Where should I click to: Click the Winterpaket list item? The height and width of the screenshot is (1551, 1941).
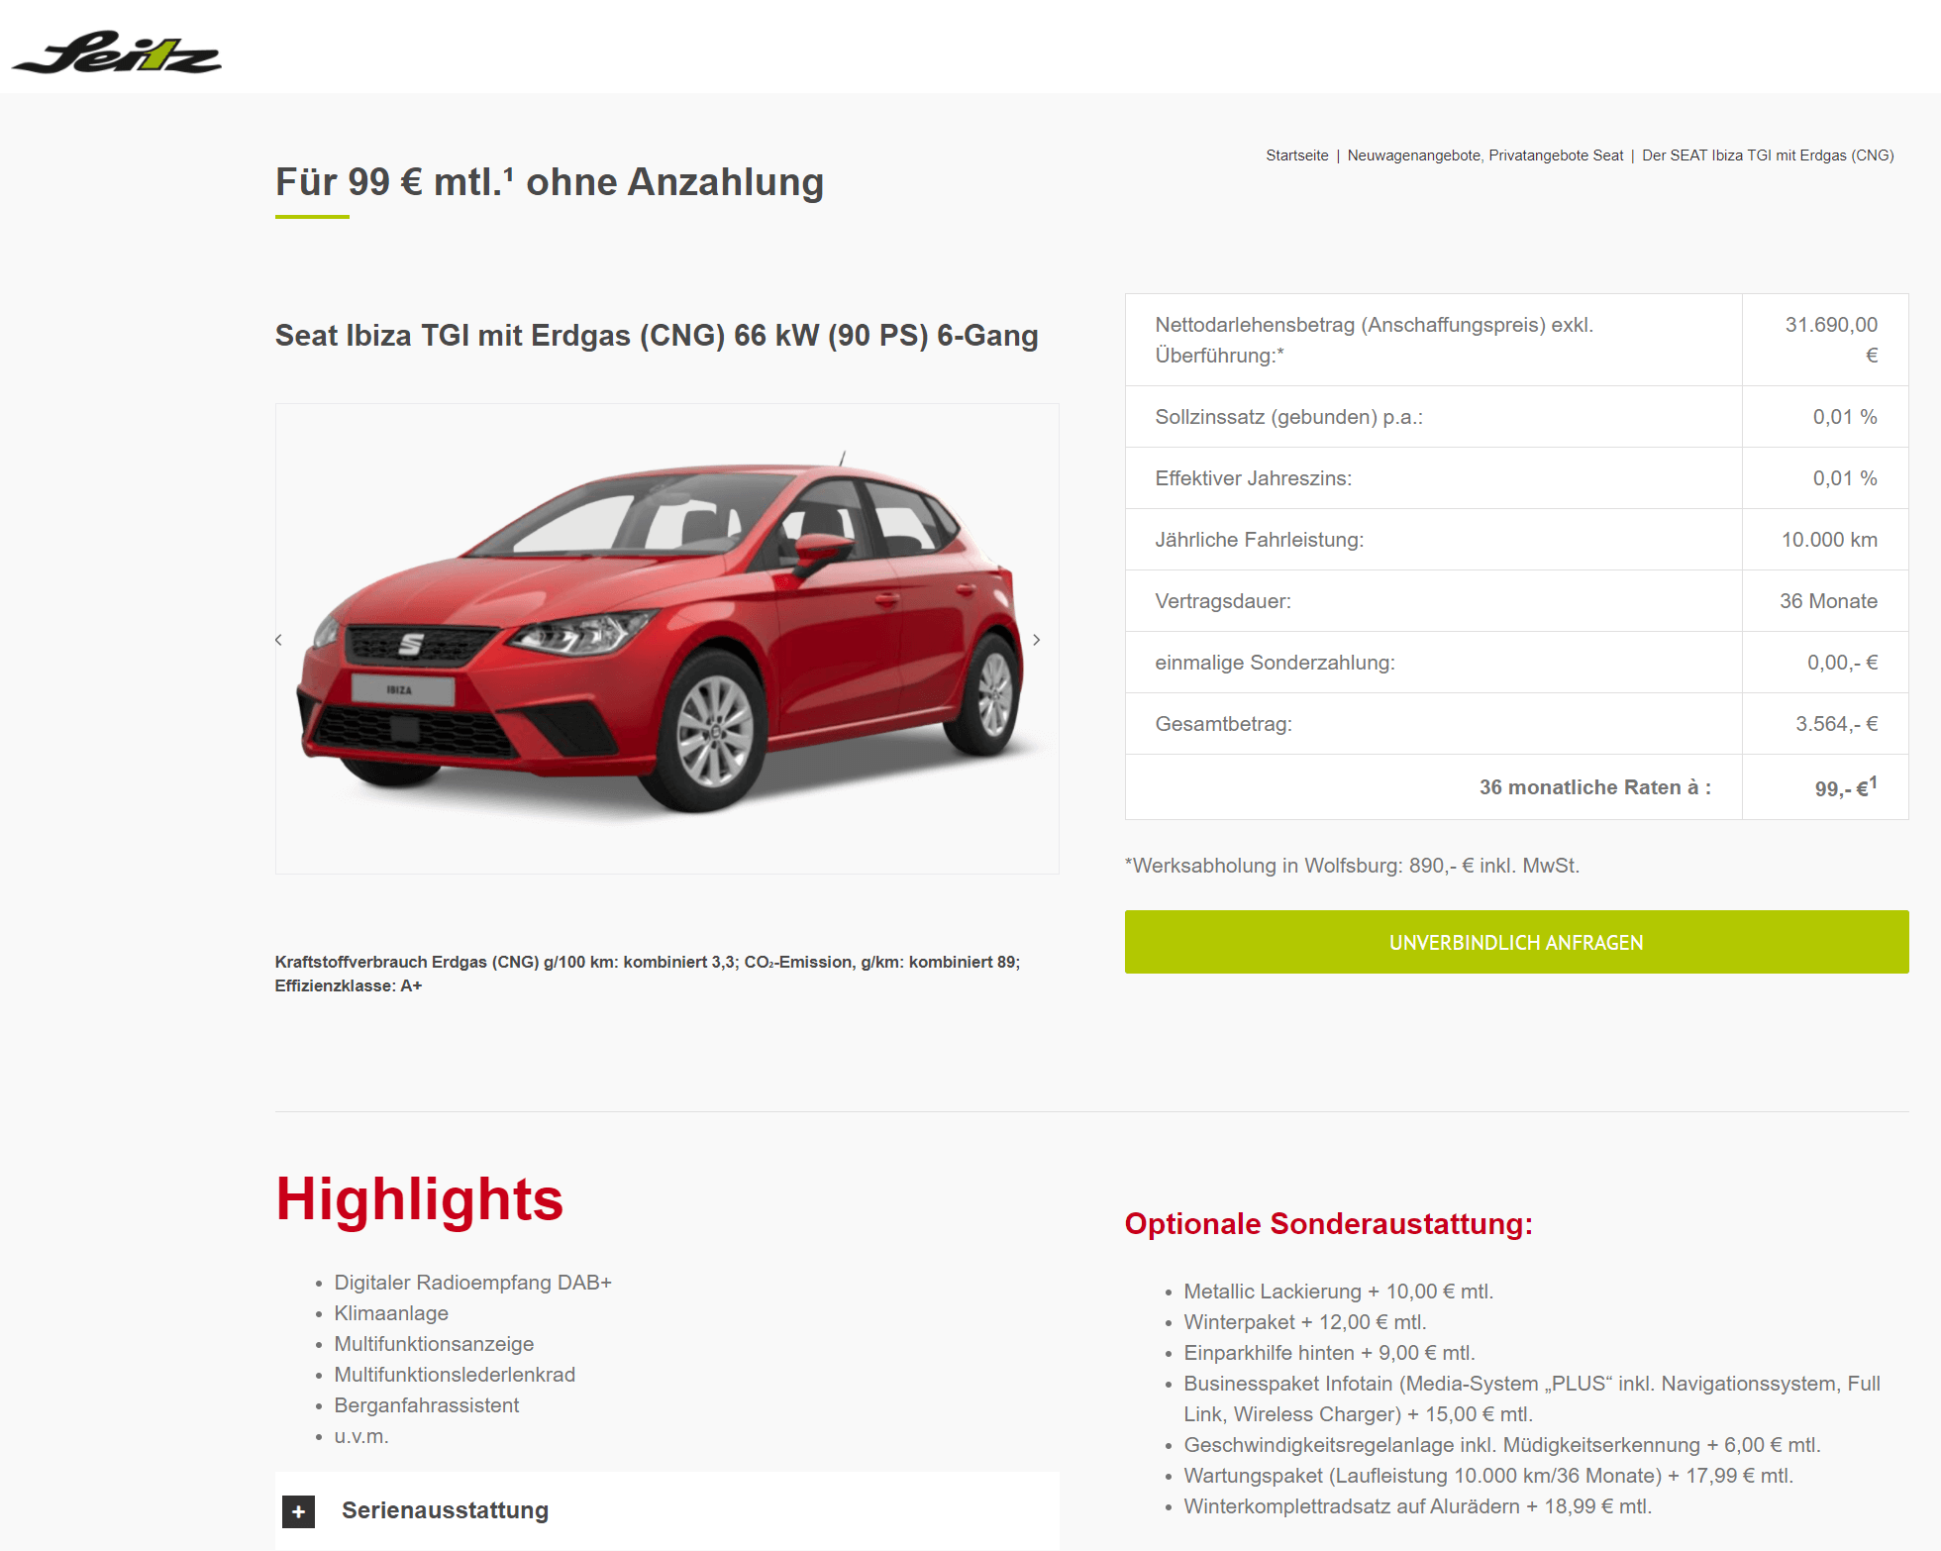click(x=1304, y=1322)
